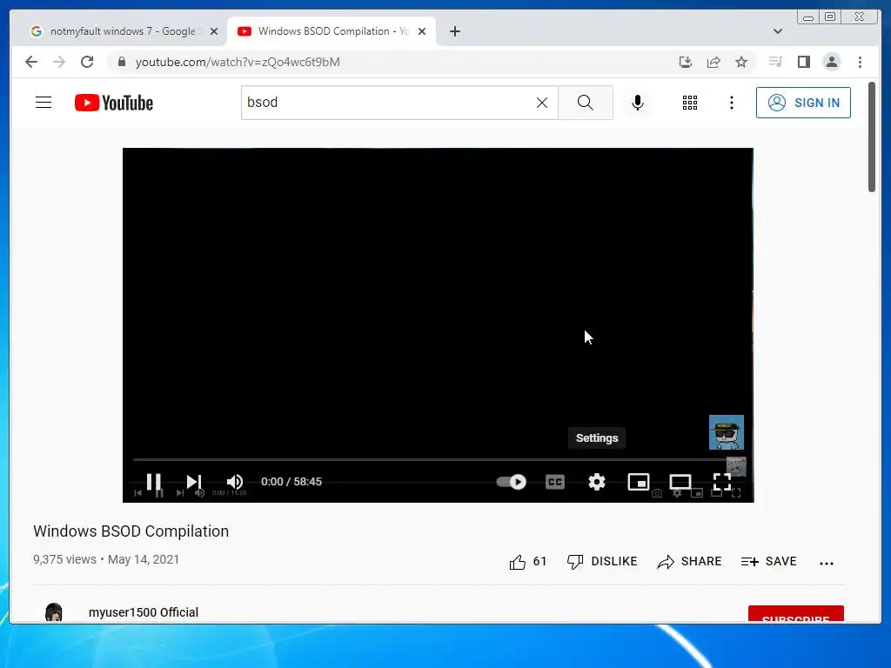Image resolution: width=891 pixels, height=668 pixels.
Task: Click the page vertical scrollbar
Action: [872, 137]
